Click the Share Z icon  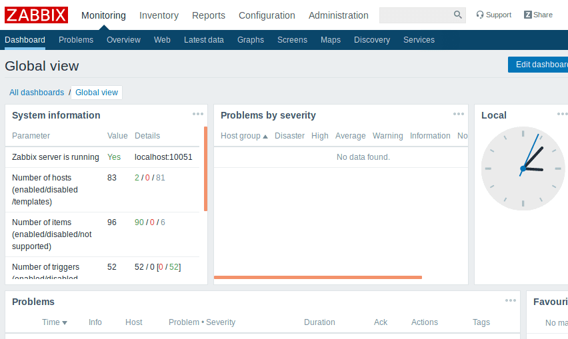click(527, 15)
